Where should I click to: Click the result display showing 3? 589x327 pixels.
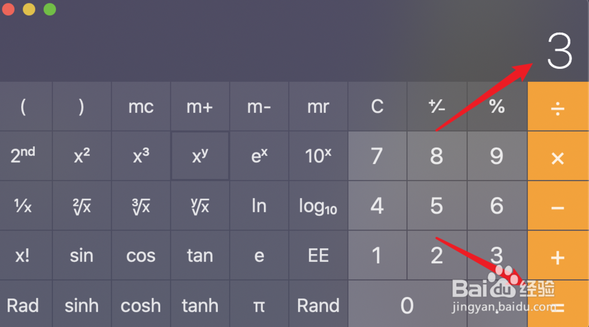click(558, 52)
